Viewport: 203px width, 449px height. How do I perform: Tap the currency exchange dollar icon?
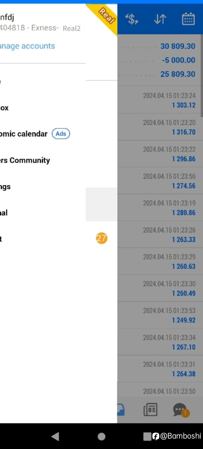click(132, 19)
